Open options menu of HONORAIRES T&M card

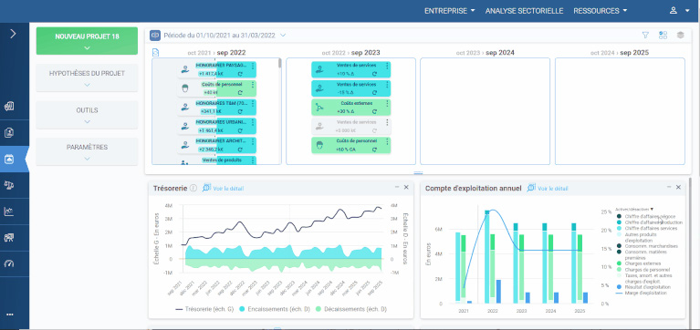coord(253,103)
